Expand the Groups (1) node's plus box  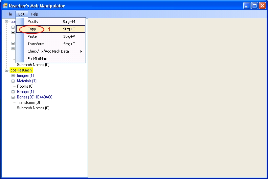click(13, 92)
